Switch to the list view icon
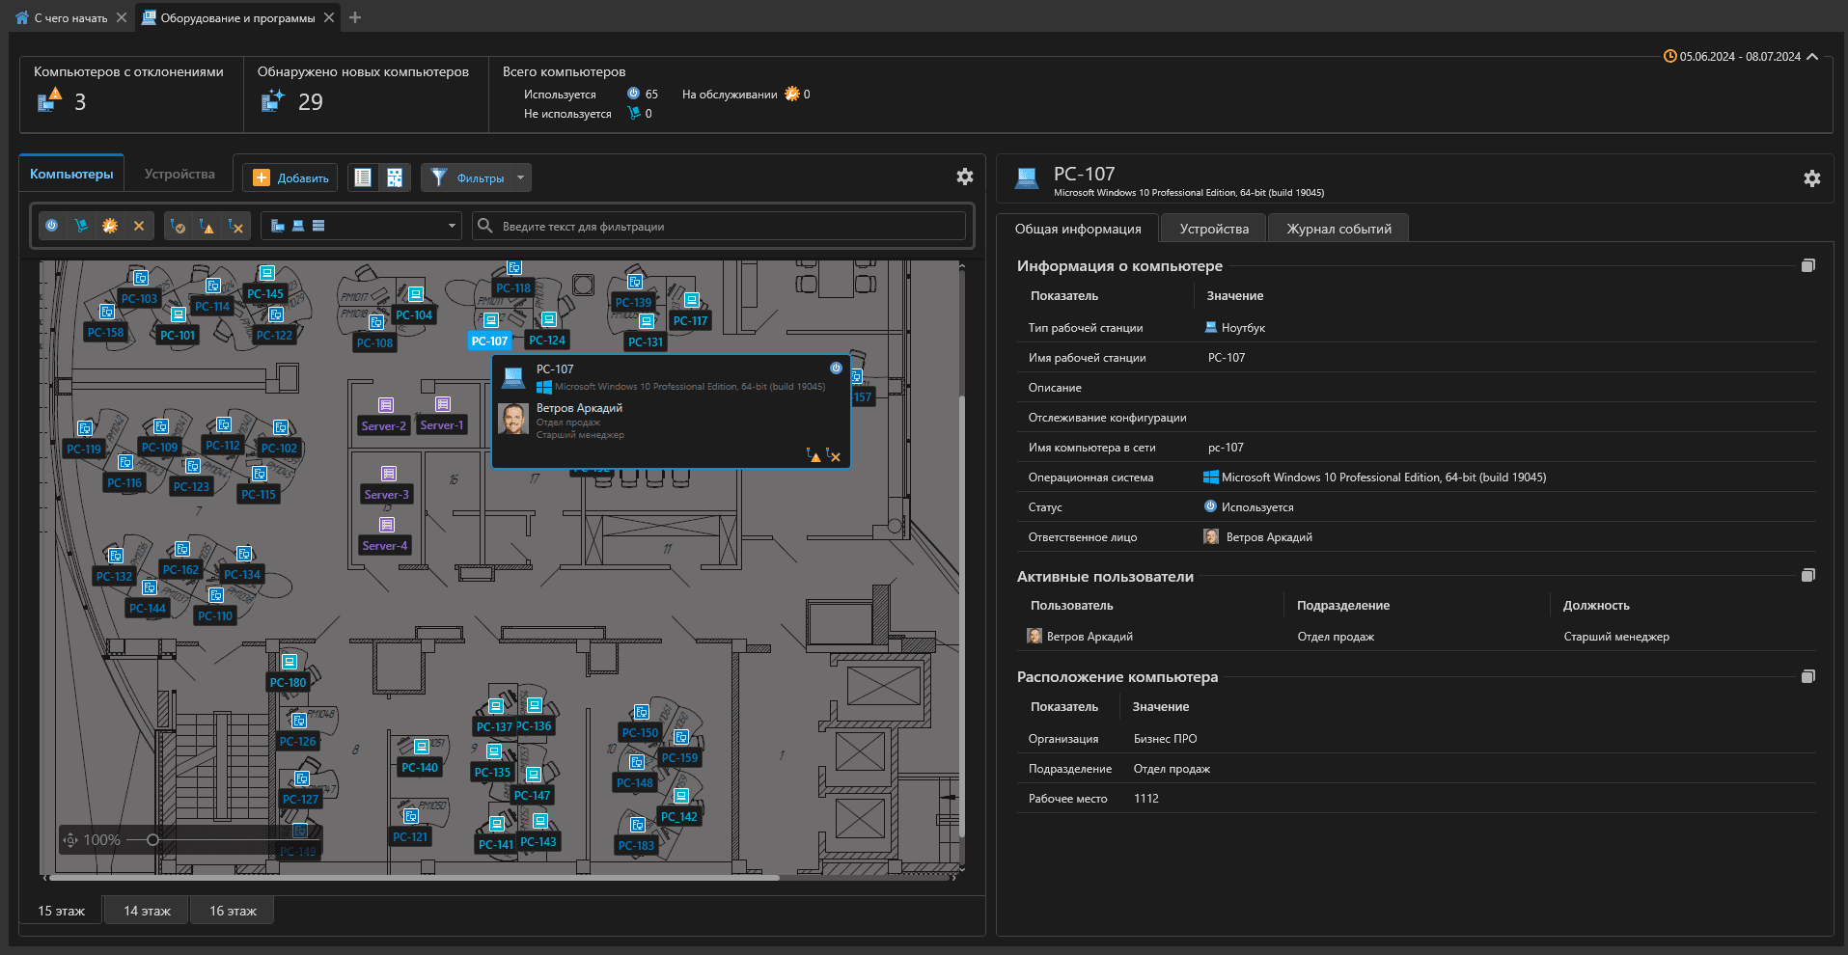 coord(363,177)
